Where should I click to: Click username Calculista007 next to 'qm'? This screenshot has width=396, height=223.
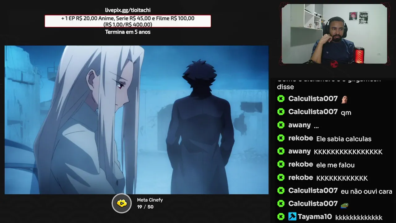[313, 111]
